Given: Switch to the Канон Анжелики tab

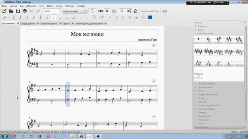Looking at the screenshot, I should (50, 24).
